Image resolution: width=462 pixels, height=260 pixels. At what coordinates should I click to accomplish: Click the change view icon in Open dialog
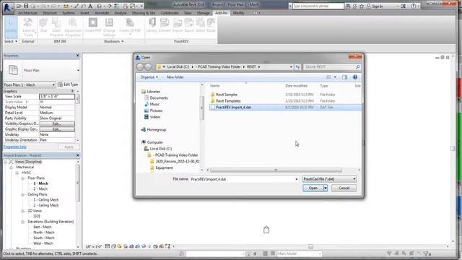click(x=328, y=77)
